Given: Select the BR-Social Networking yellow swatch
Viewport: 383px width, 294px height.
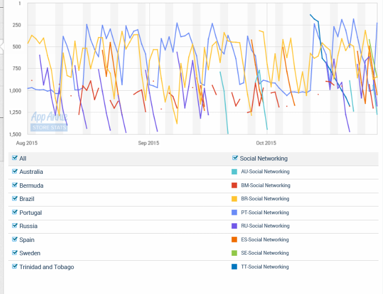Looking at the screenshot, I should click(x=235, y=199).
